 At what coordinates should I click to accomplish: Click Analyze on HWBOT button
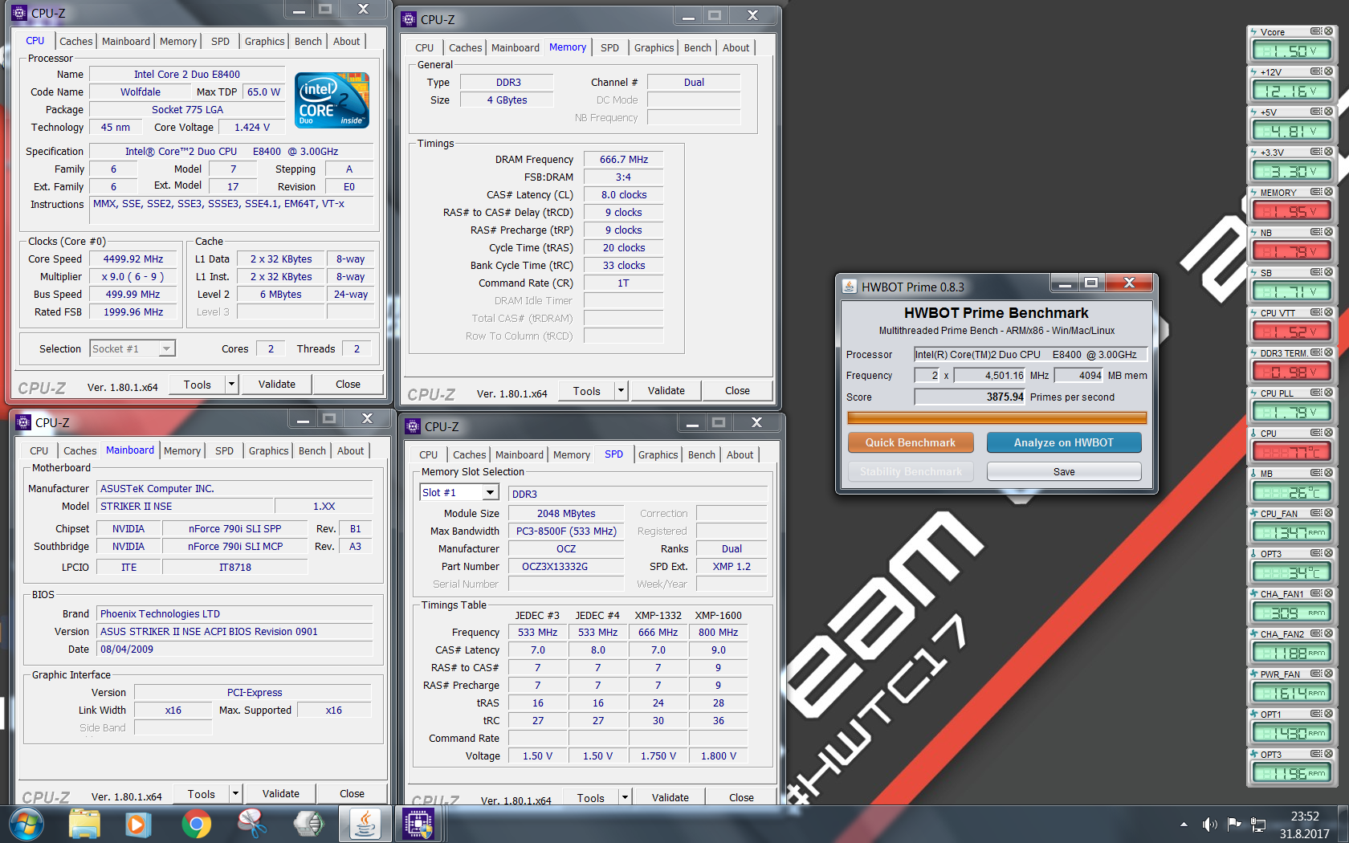pyautogui.click(x=1064, y=443)
